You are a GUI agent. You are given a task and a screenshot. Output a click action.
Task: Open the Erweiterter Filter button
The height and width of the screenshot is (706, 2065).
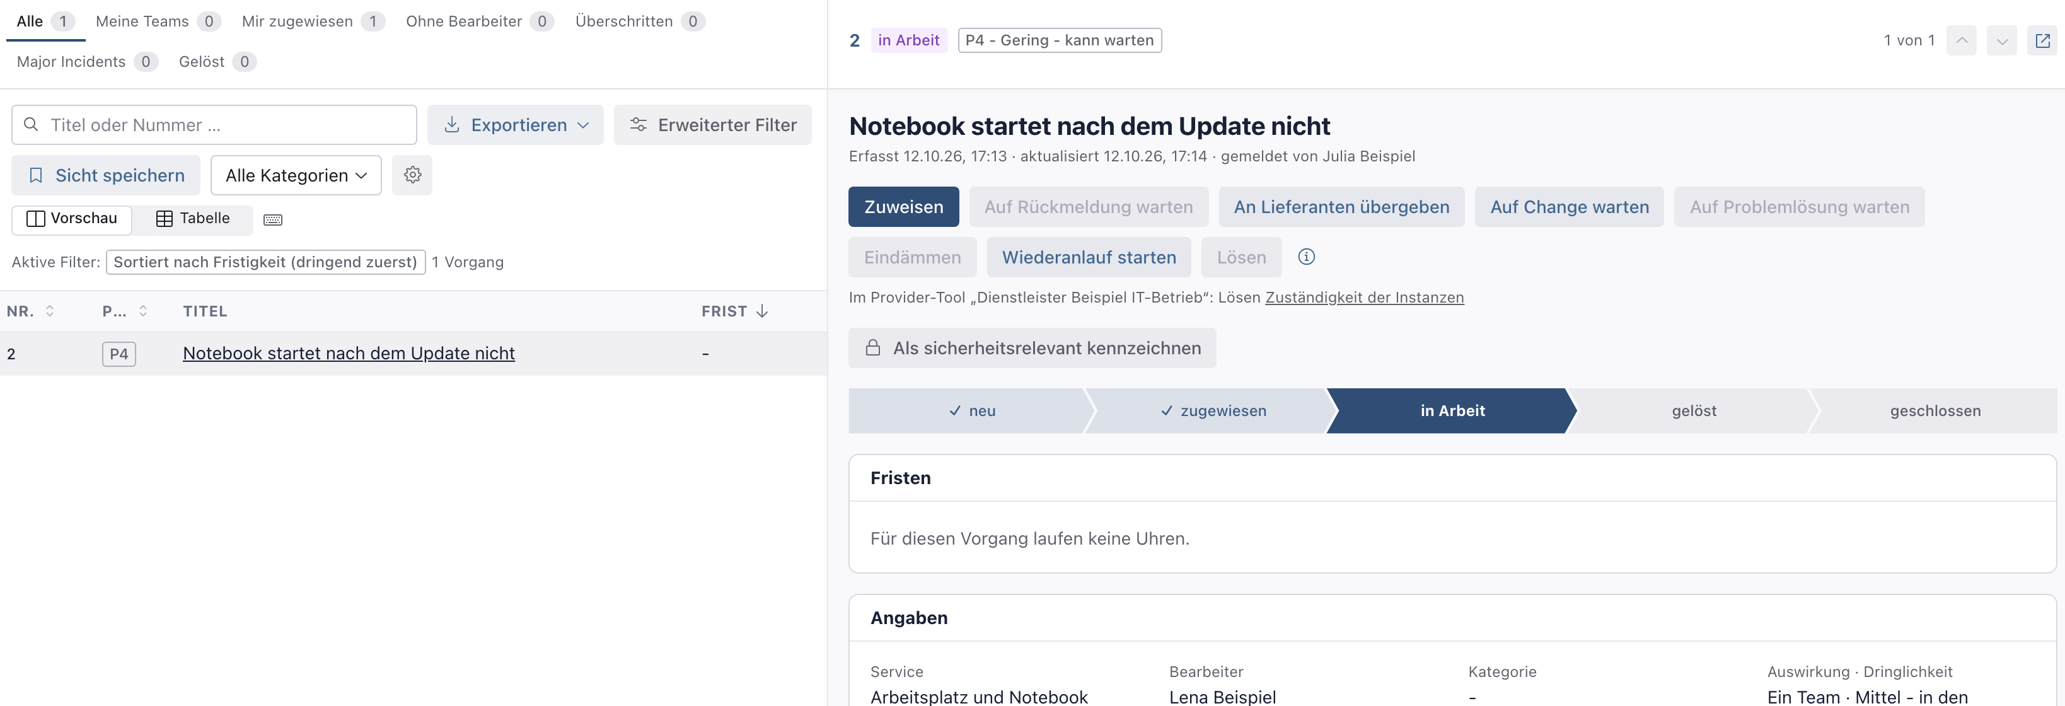(713, 125)
